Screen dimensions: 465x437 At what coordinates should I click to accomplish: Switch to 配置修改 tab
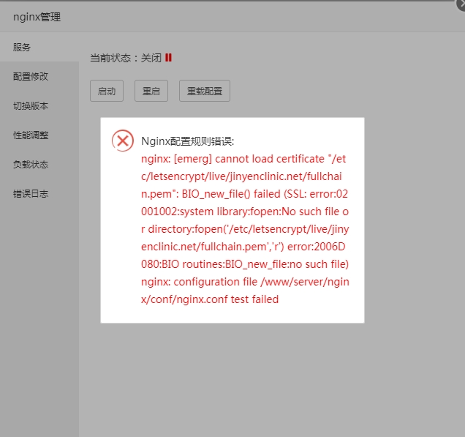point(39,77)
